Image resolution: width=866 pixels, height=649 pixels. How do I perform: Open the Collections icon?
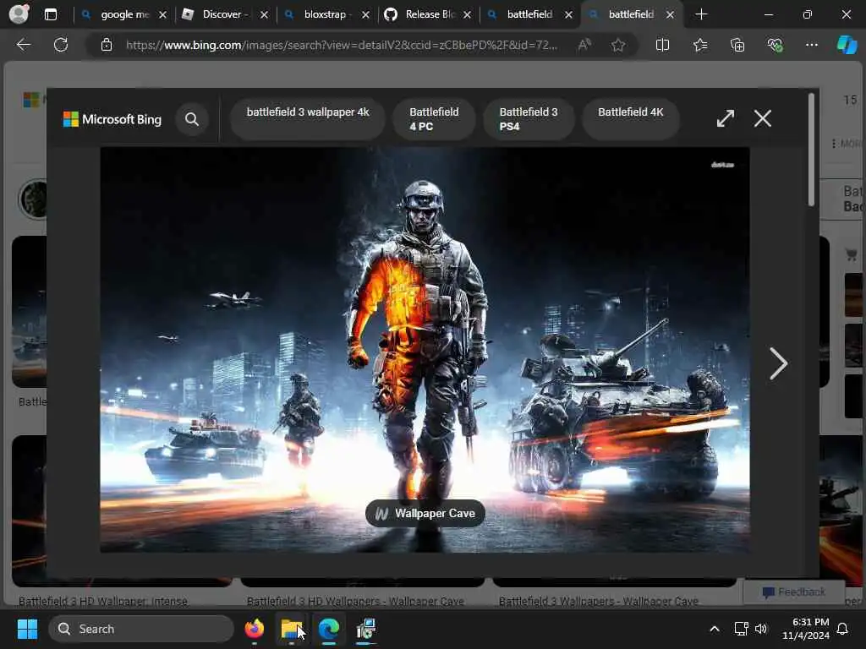737,45
